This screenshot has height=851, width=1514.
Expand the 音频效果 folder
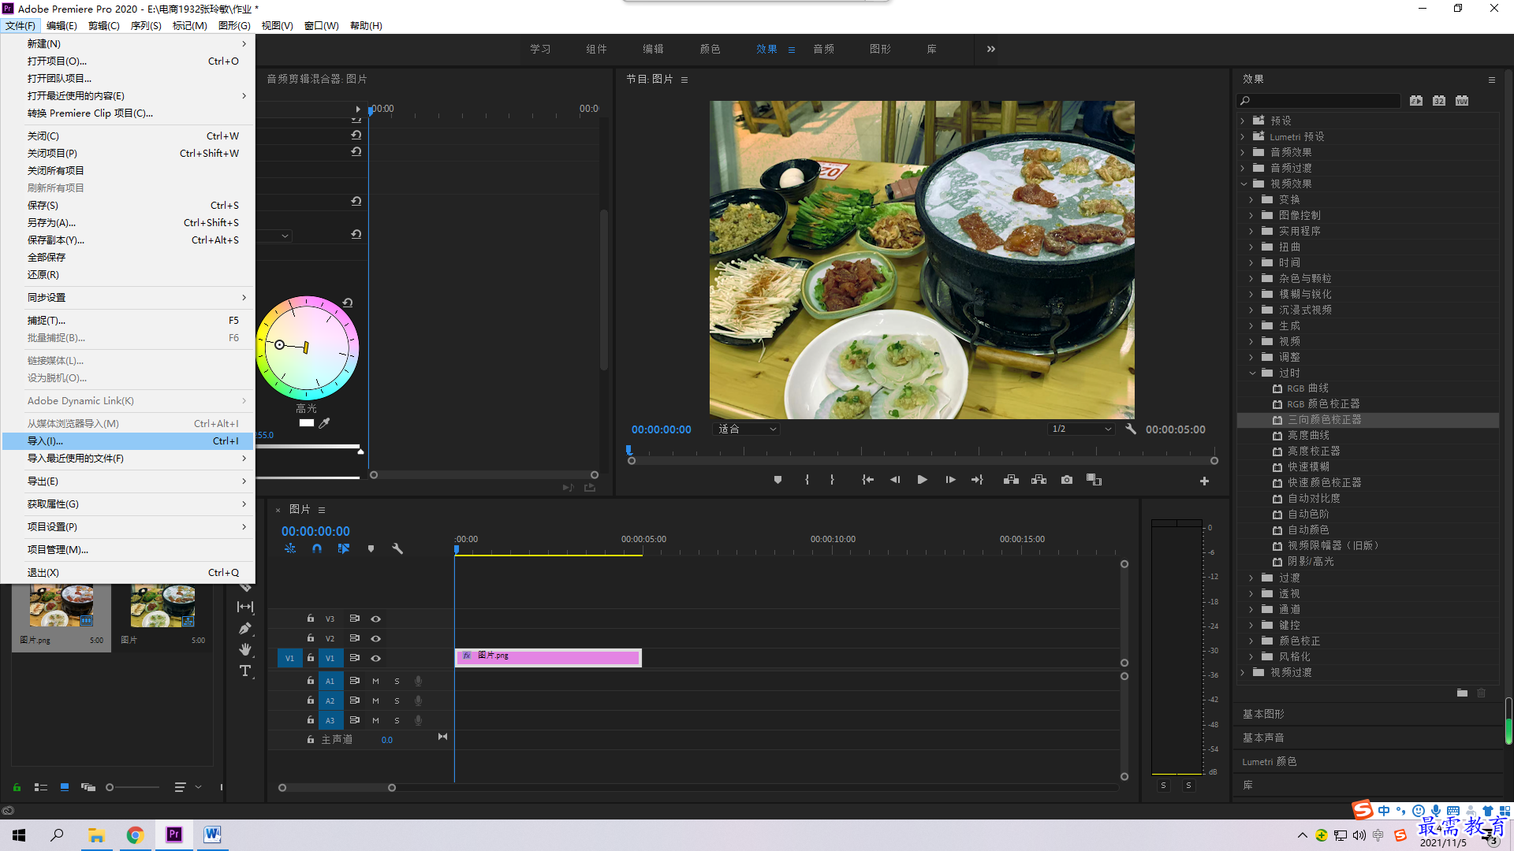tap(1243, 152)
